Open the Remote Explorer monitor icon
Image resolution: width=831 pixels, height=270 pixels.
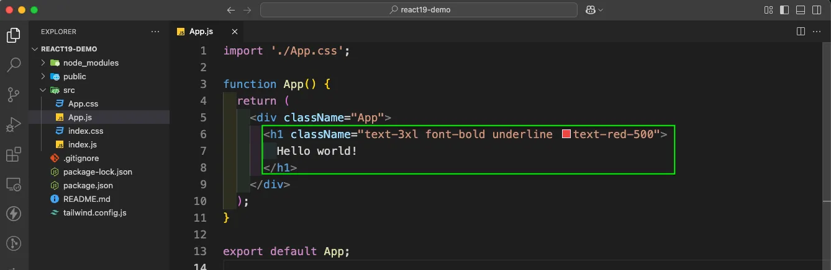14,184
